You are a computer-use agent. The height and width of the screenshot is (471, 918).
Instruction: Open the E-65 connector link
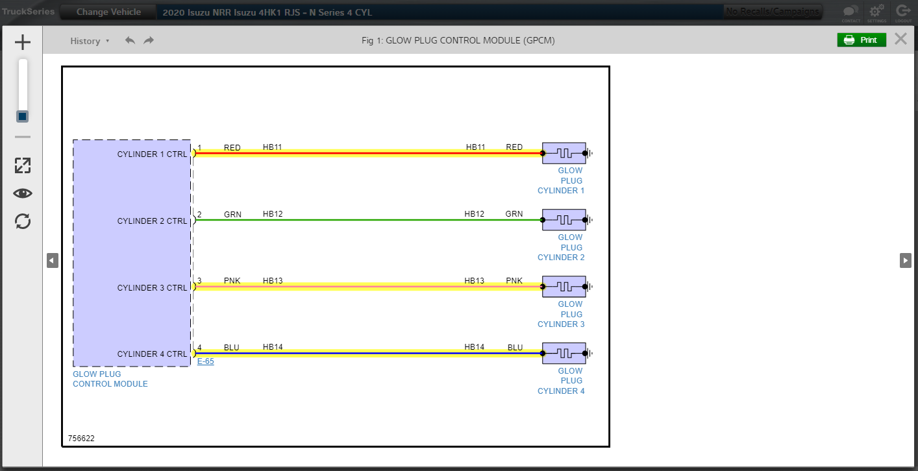coord(205,362)
